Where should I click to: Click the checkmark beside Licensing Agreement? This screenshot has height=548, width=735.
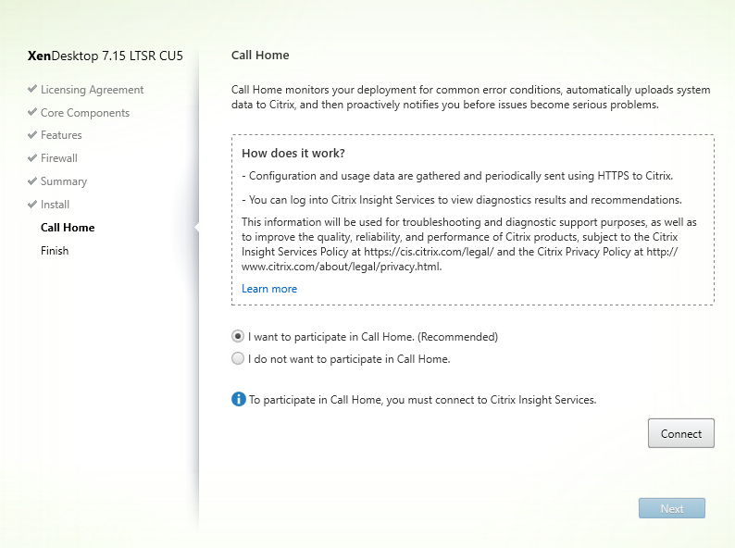(x=31, y=89)
